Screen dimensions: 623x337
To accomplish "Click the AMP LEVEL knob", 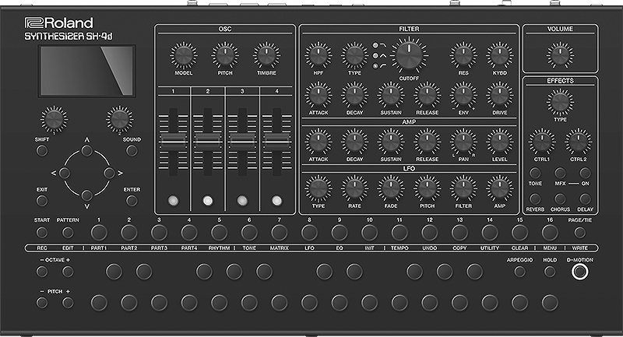I will coord(500,142).
